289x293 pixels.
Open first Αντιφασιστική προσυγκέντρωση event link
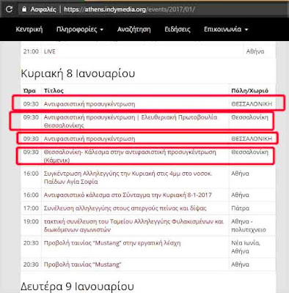coord(89,104)
